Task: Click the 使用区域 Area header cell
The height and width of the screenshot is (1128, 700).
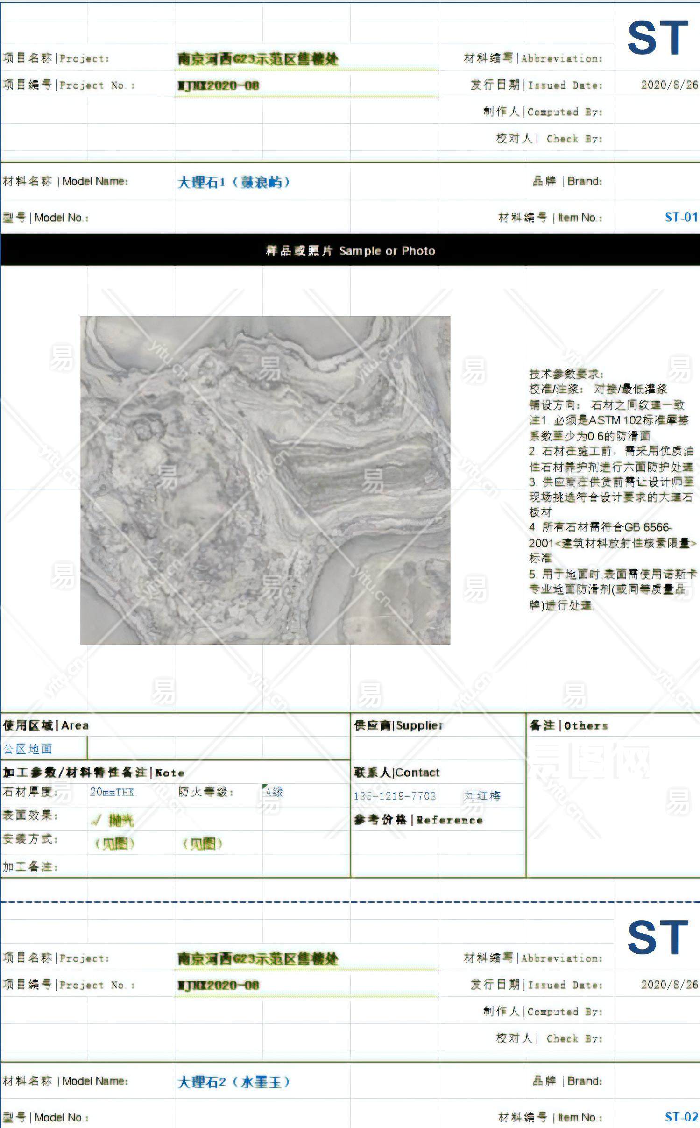Action: pyautogui.click(x=46, y=725)
